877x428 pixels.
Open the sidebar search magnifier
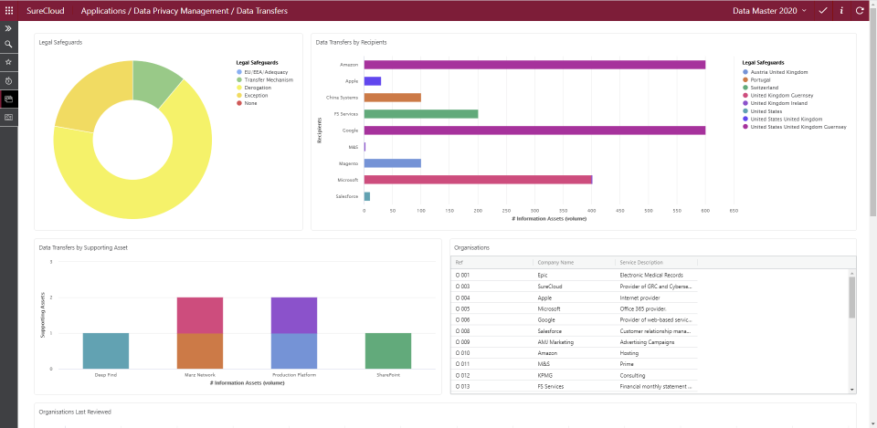(8, 44)
